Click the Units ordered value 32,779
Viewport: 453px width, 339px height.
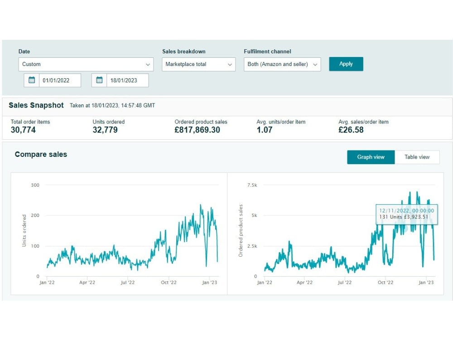[x=105, y=130]
